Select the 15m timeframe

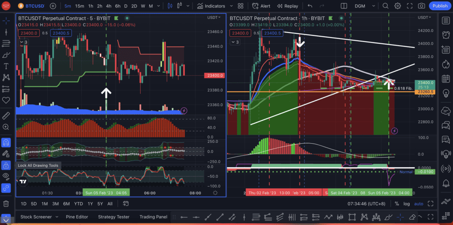click(80, 6)
